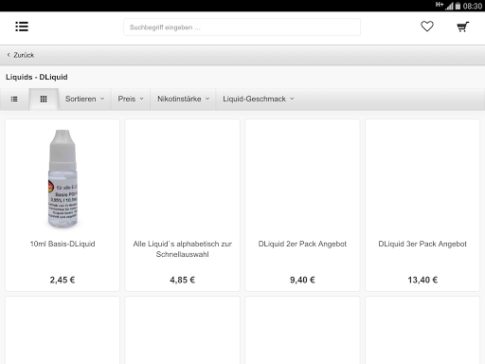Open the DLiquid 2er Pack Angebot
The height and width of the screenshot is (364, 485).
[302, 244]
